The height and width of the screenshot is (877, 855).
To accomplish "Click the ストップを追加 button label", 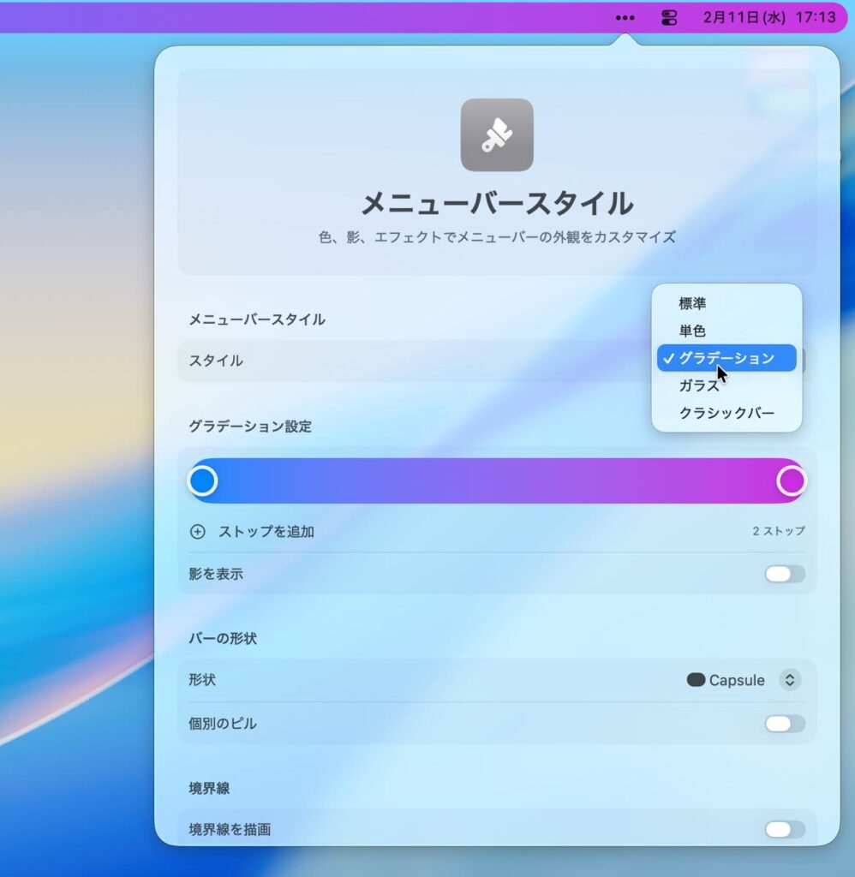I will (x=266, y=532).
